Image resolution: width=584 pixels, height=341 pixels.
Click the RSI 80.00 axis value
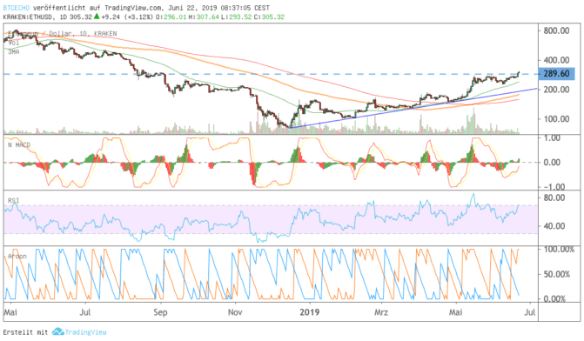pos(554,197)
